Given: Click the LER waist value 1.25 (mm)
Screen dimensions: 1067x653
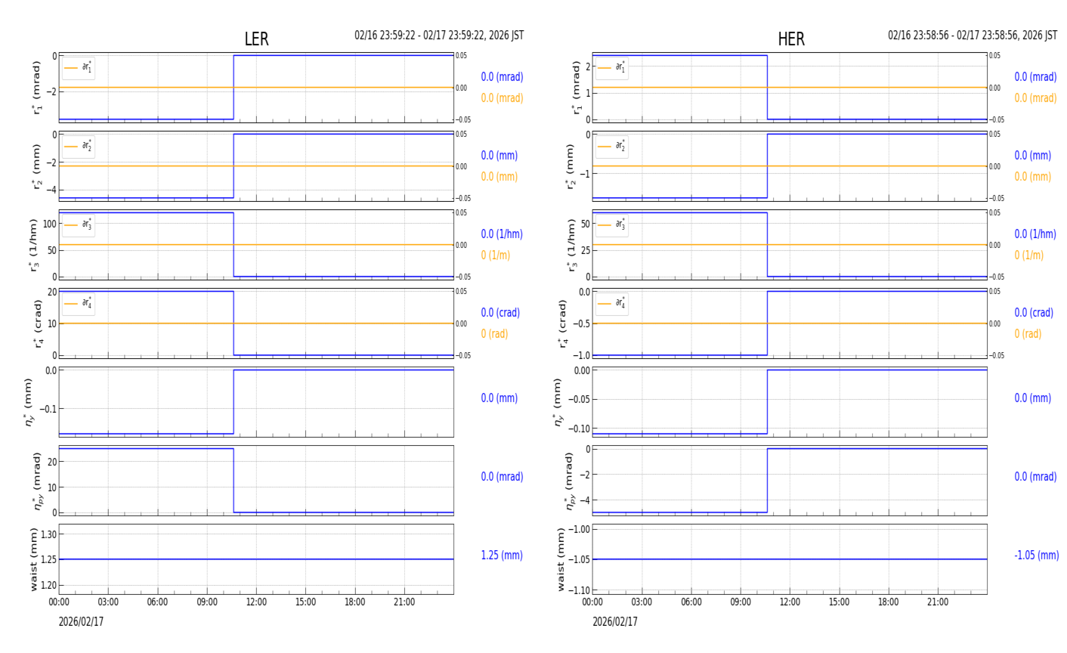Looking at the screenshot, I should click(x=502, y=556).
